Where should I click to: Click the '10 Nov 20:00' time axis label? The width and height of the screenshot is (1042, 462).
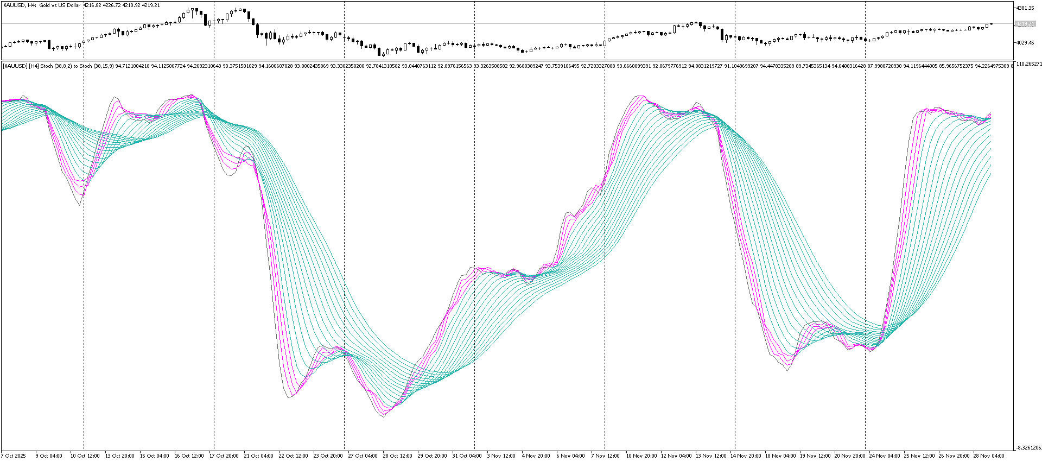[641, 456]
